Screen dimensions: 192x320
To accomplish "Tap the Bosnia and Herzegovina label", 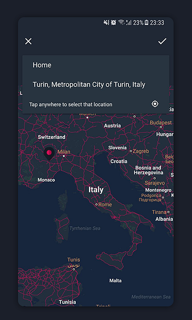I will tap(149, 170).
